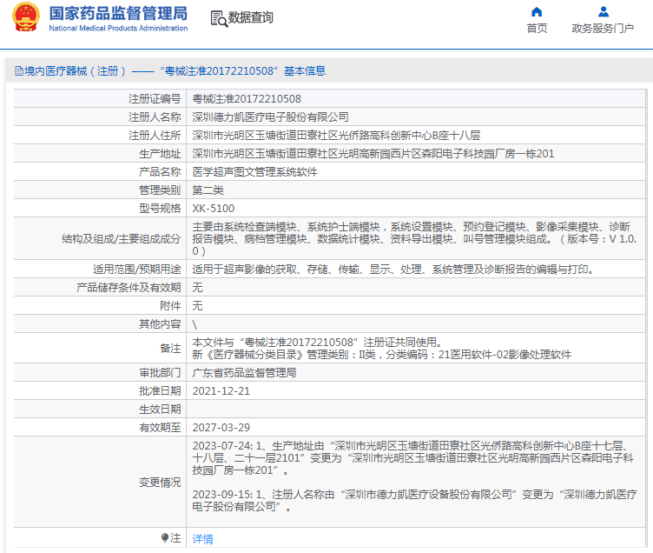Click the 注册人名称 row label
The height and width of the screenshot is (553, 653).
pyautogui.click(x=155, y=117)
